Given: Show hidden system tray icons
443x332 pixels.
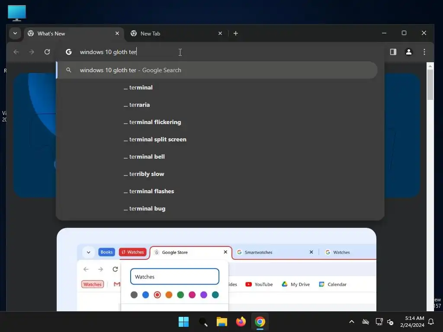Looking at the screenshot, I should [x=352, y=322].
